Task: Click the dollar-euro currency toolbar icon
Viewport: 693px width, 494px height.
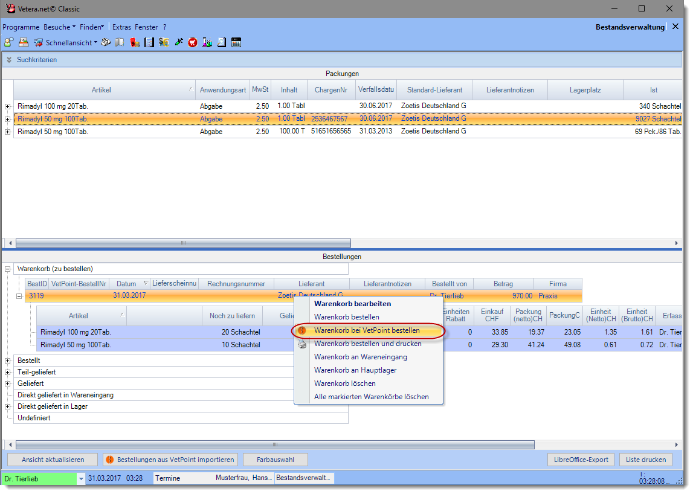Action: (164, 42)
